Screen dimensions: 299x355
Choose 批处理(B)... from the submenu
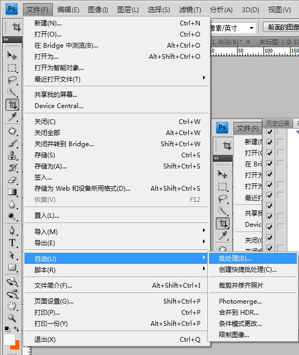coord(253,259)
